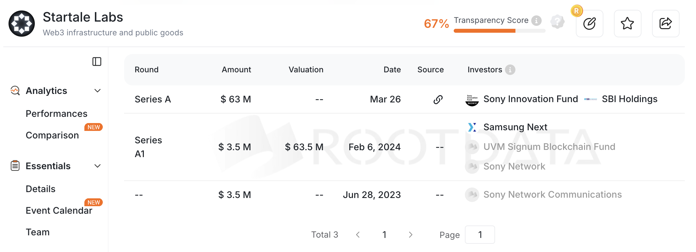
Task: Click the Startale Labs logo
Action: (22, 24)
